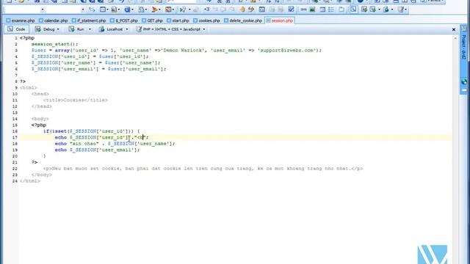Expand the Run dropdown arrow
470x264 pixels.
[90, 29]
